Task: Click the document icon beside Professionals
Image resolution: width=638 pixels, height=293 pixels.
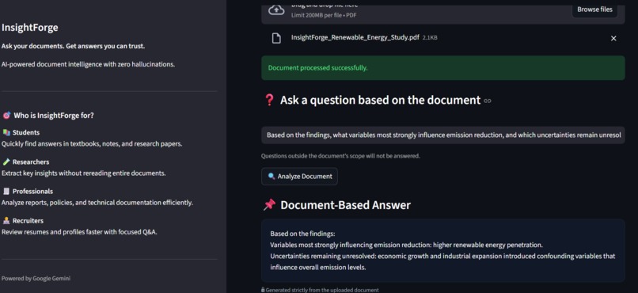Action: coord(6,192)
